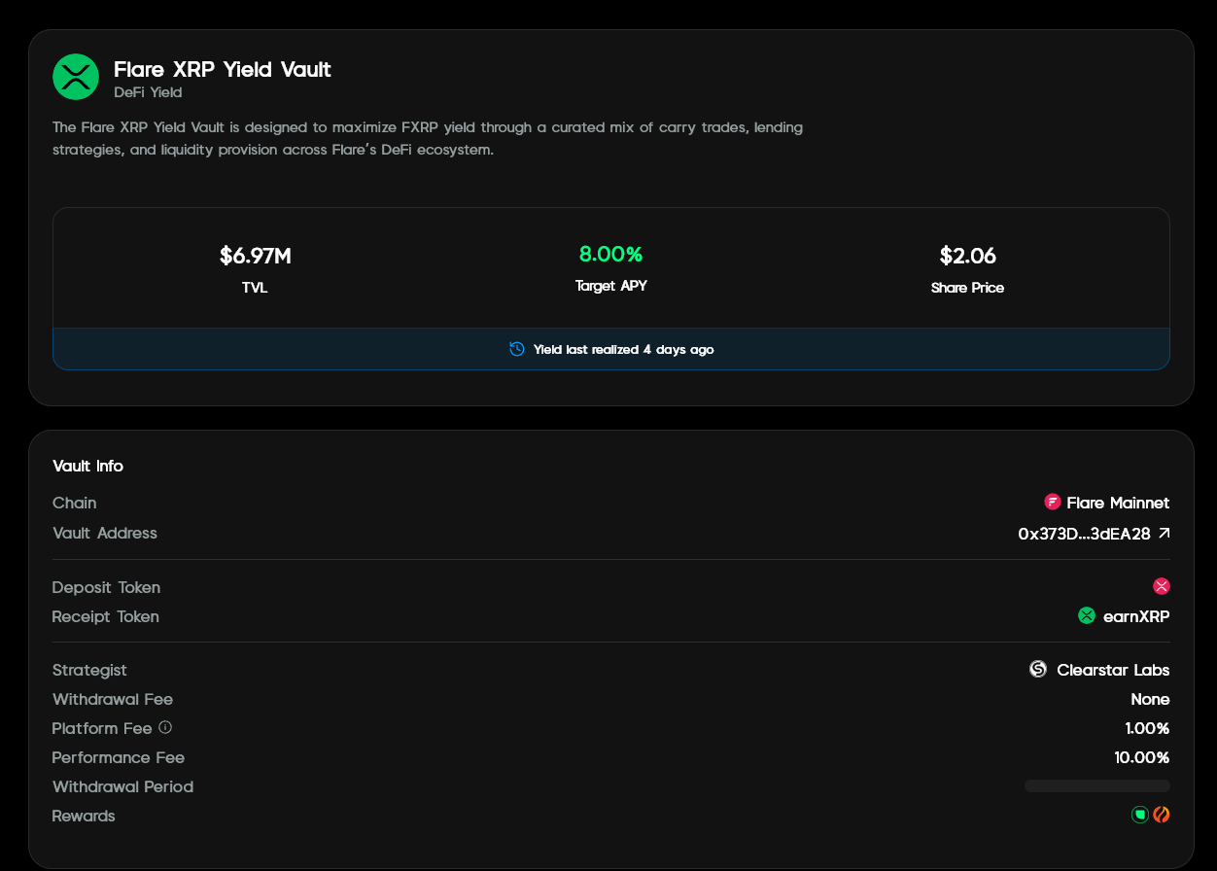The height and width of the screenshot is (871, 1217).
Task: Click the Vault Info section heading
Action: pos(87,466)
